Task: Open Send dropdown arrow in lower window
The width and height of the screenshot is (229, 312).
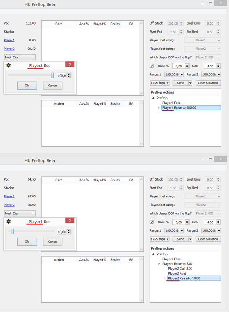Action: [x=190, y=239]
